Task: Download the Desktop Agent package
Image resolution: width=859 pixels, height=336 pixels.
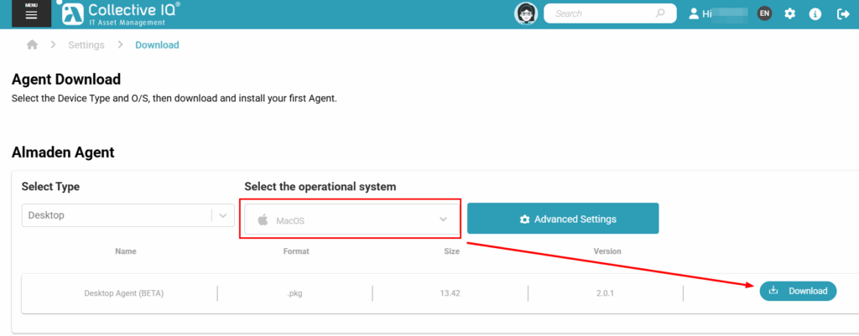Action: pyautogui.click(x=798, y=291)
